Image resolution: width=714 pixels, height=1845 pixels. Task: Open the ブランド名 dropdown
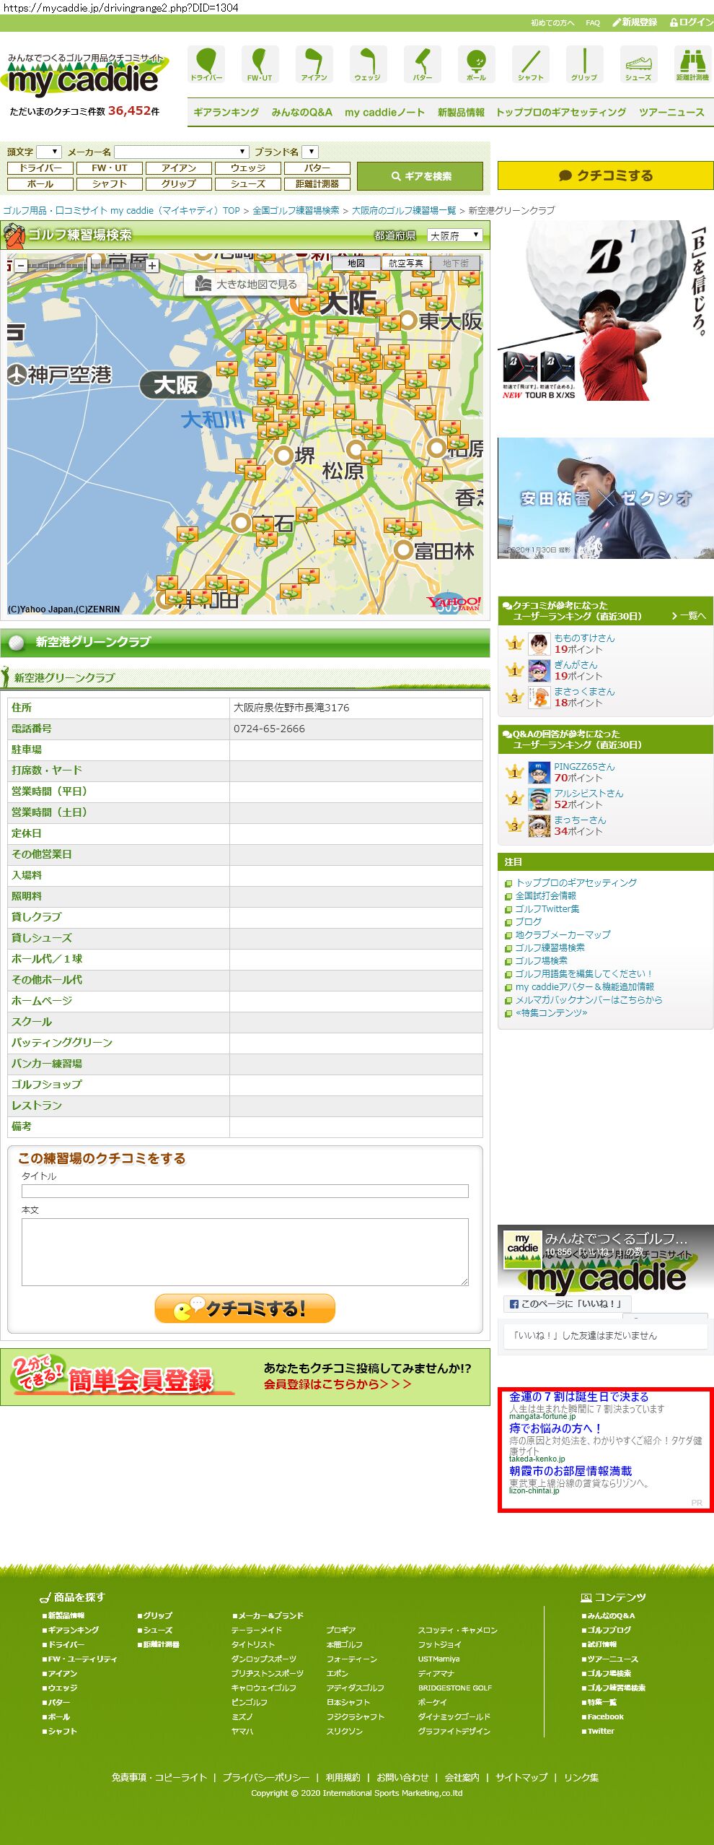click(310, 152)
